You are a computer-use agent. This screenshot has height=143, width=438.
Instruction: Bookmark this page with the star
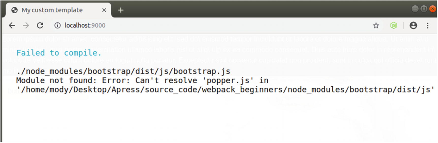tap(376, 26)
